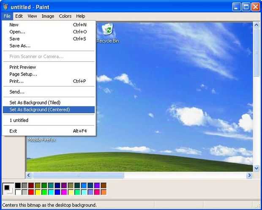Pick the dark green color swatch

(44, 185)
